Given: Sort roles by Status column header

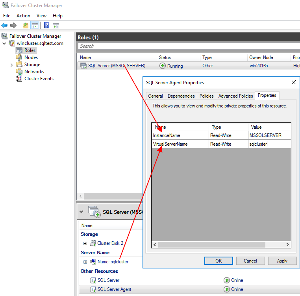Looking at the screenshot, I should click(179, 57).
